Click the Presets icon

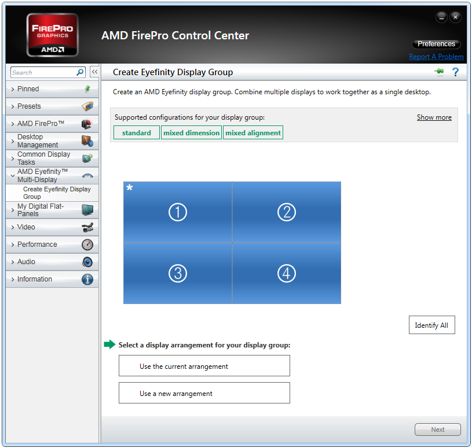pos(87,106)
